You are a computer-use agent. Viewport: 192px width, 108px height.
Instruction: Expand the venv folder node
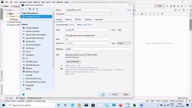tap(7, 16)
